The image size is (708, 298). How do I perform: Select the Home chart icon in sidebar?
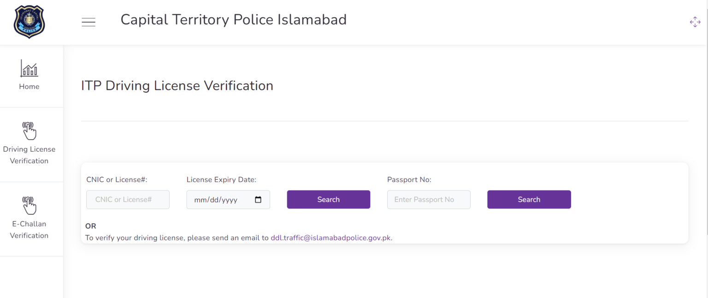click(29, 68)
